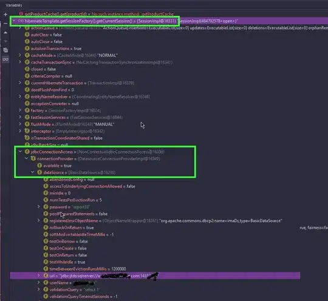Expand the flushMode node

tap(20, 124)
